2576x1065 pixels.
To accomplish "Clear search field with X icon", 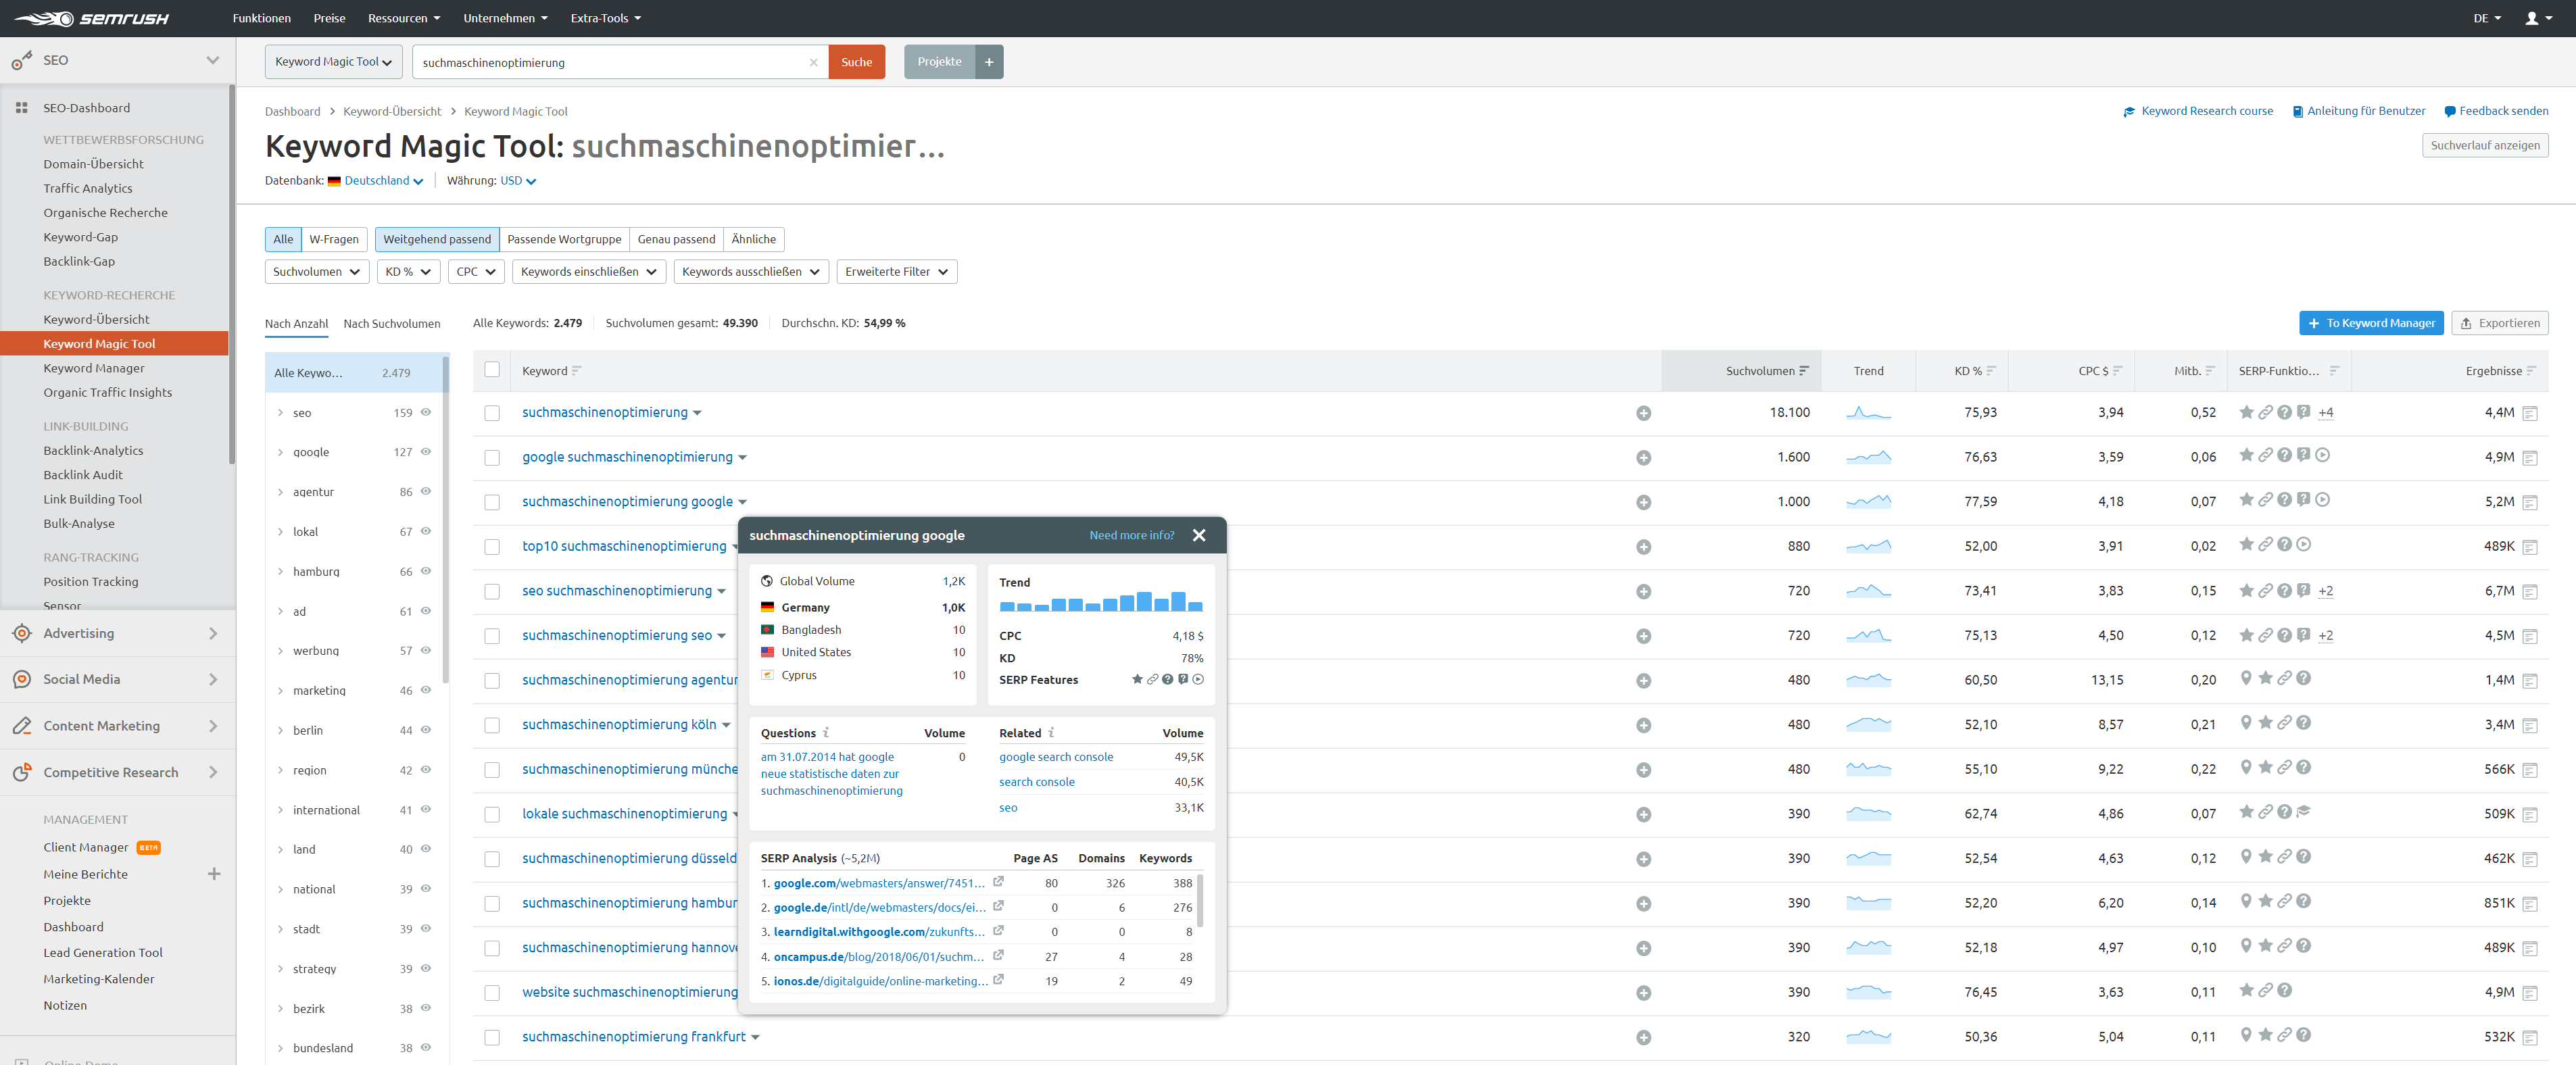I will point(813,62).
